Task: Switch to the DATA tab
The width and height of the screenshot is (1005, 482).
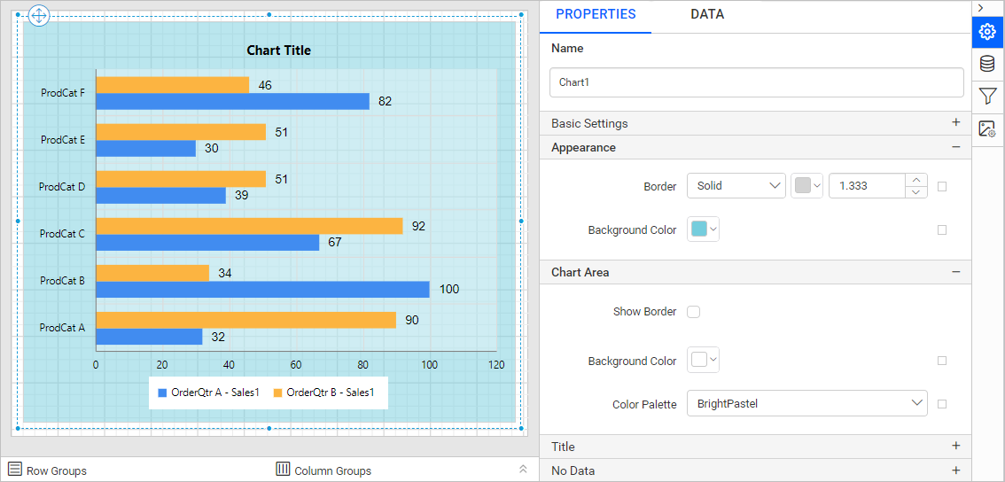Action: pos(706,15)
